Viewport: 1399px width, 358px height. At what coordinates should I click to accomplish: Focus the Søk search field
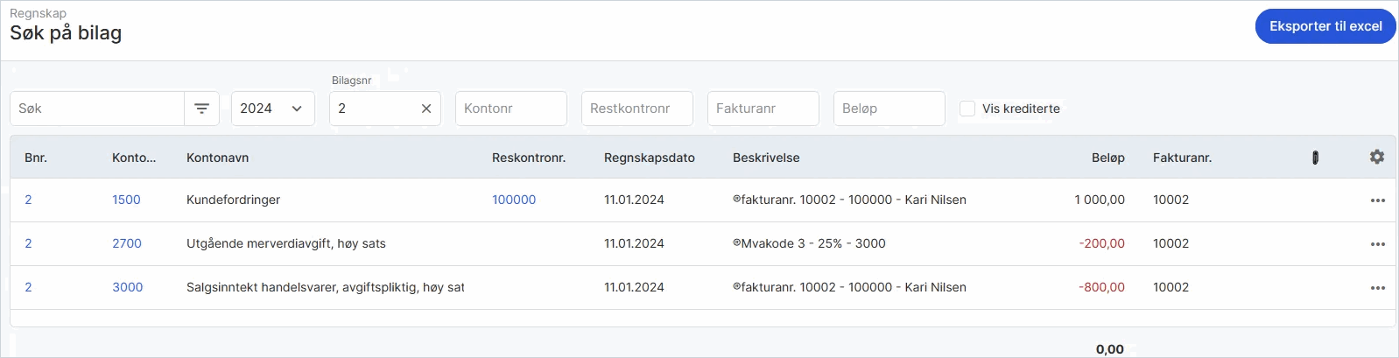tap(97, 109)
